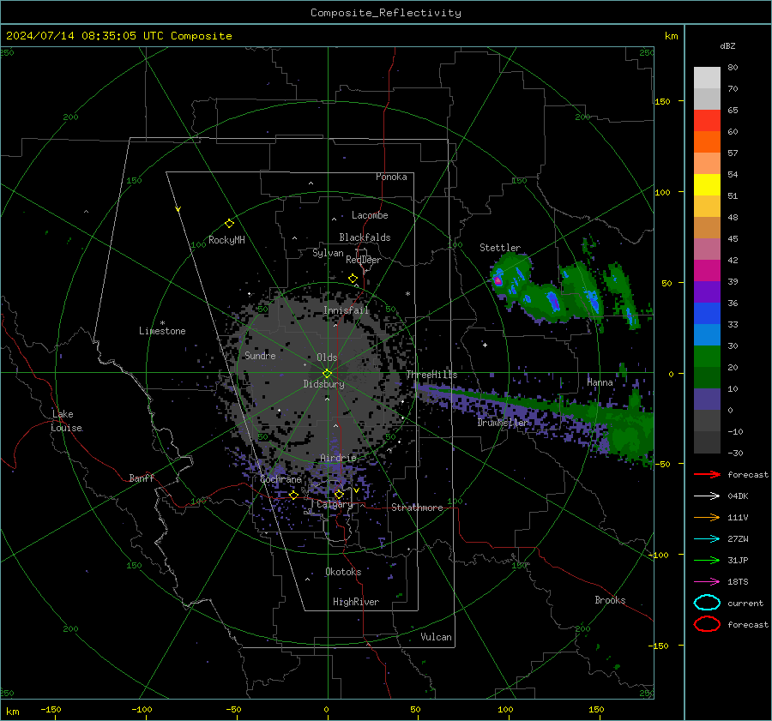Click the RedDeer city label
This screenshot has width=772, height=721.
[x=364, y=260]
